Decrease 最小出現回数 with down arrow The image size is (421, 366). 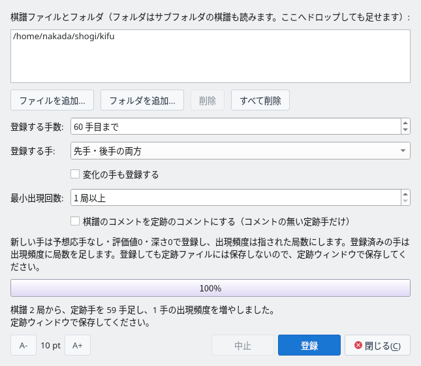point(405,201)
